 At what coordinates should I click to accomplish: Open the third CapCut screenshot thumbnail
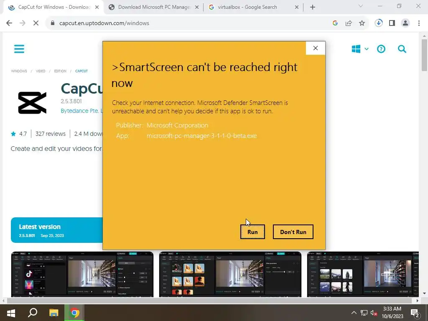point(363,274)
